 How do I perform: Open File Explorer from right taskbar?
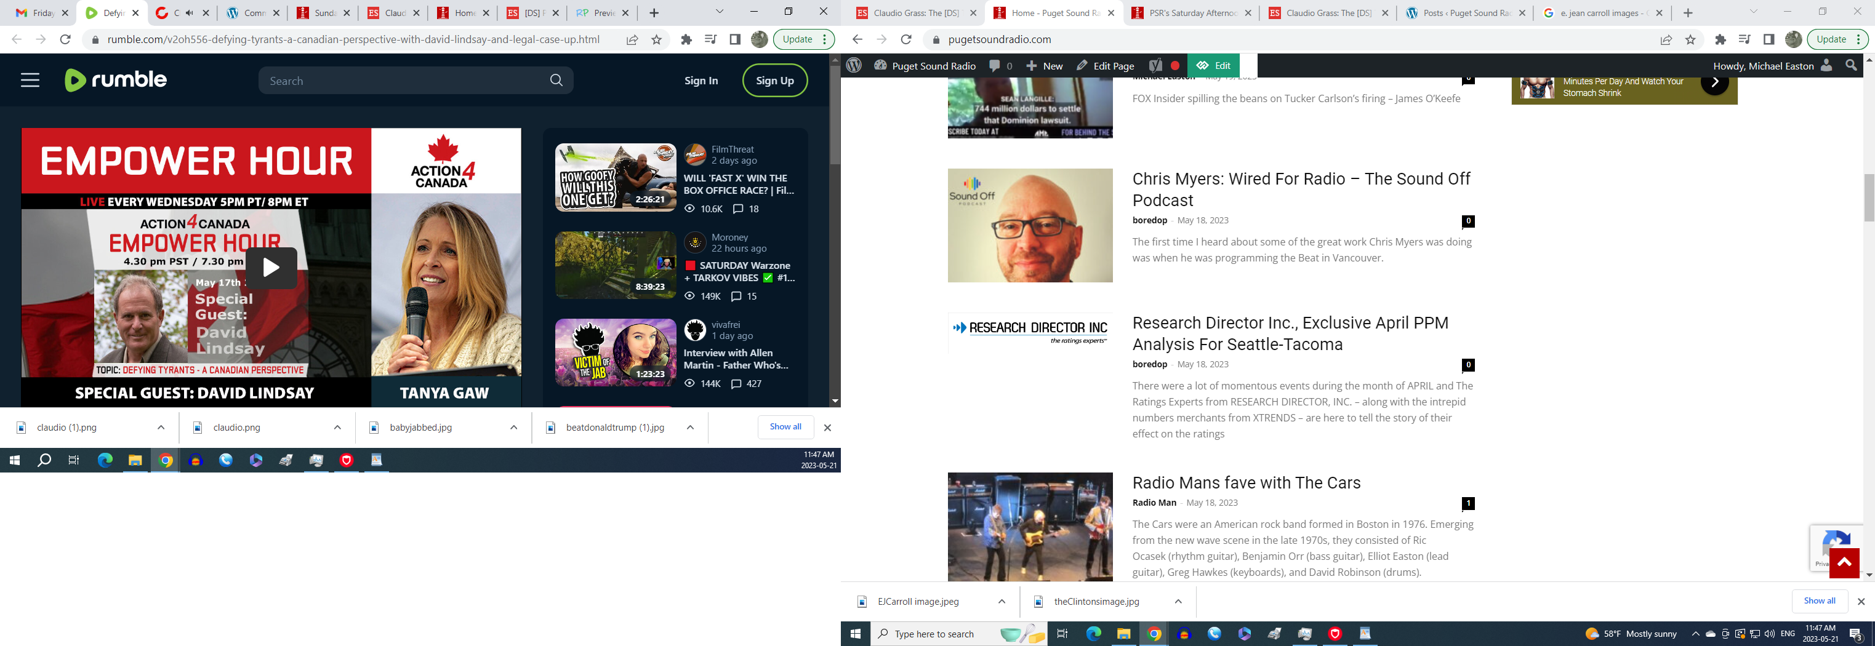(x=1123, y=634)
